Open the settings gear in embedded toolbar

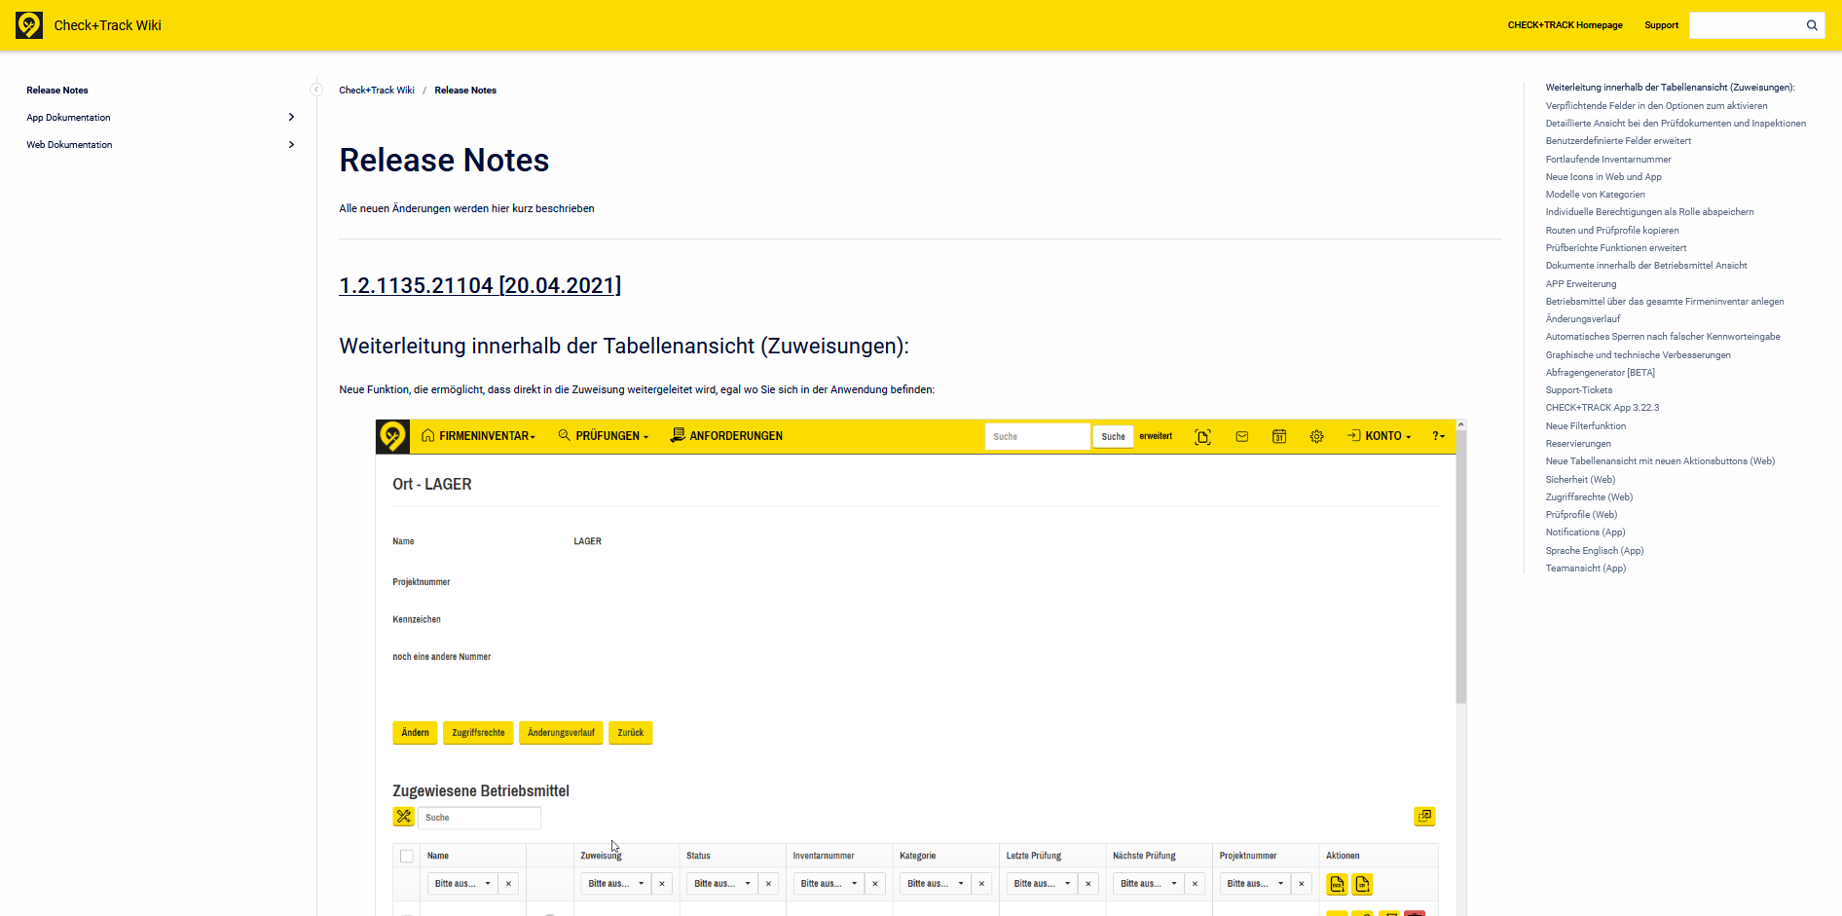click(x=1316, y=437)
